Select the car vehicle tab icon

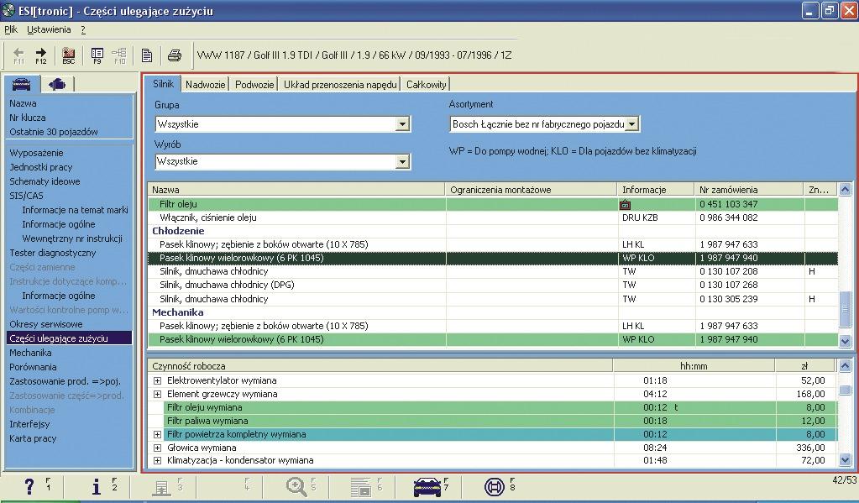[x=22, y=84]
